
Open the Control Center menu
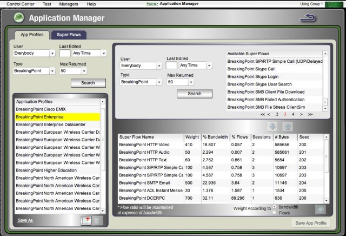[x=21, y=4]
